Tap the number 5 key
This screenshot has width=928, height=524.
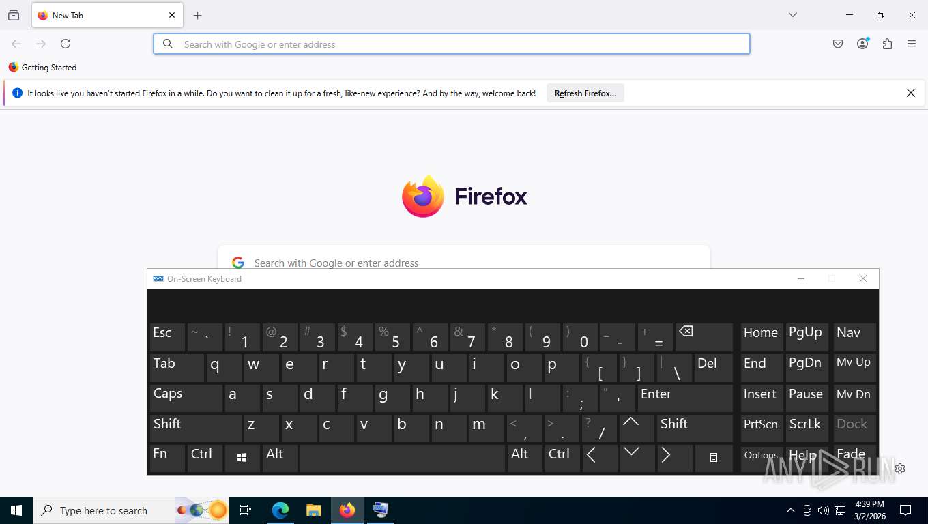(392, 337)
